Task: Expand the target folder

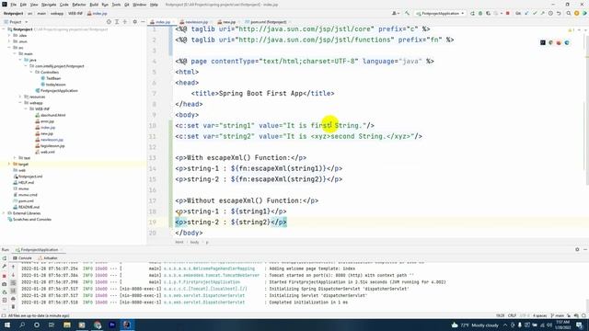Action: pyautogui.click(x=9, y=164)
